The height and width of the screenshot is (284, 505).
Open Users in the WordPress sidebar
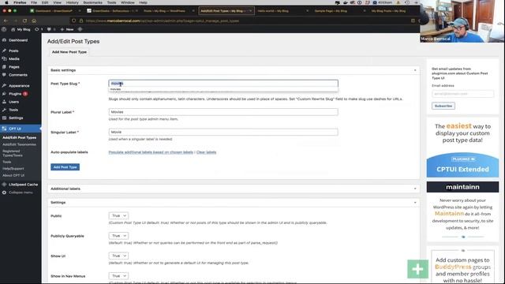tap(13, 102)
